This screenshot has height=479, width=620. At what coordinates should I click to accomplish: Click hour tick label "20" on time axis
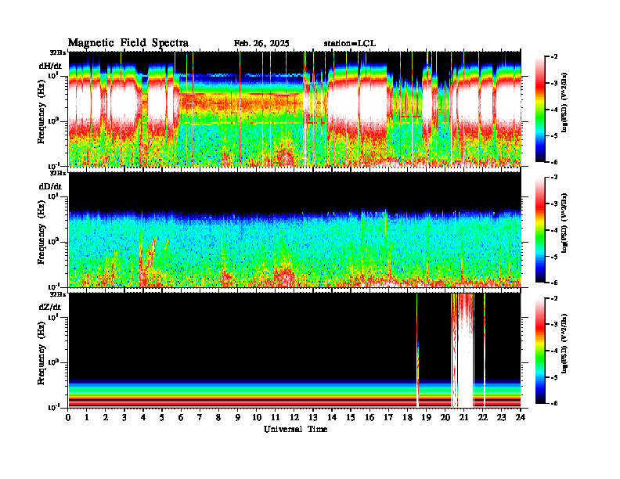pyautogui.click(x=445, y=417)
